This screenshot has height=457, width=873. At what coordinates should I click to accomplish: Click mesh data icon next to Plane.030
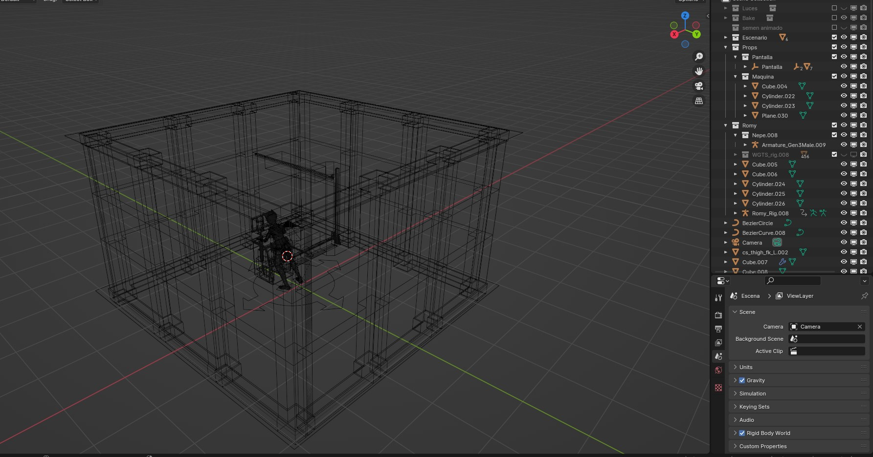(x=803, y=116)
